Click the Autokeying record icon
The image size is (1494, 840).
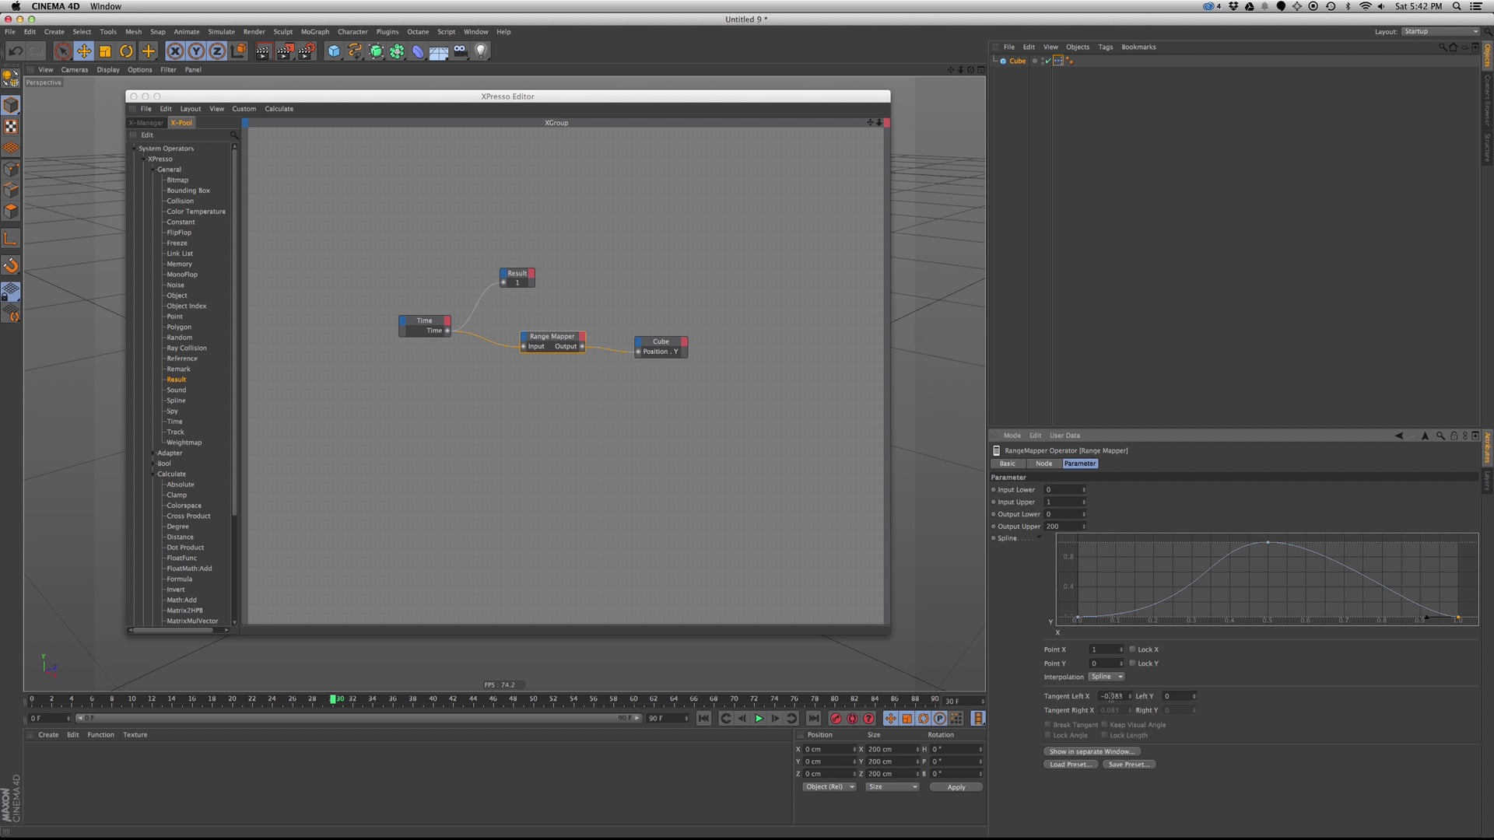pos(852,719)
